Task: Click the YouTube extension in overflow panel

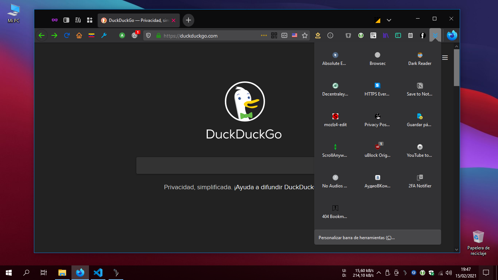Action: (420, 151)
